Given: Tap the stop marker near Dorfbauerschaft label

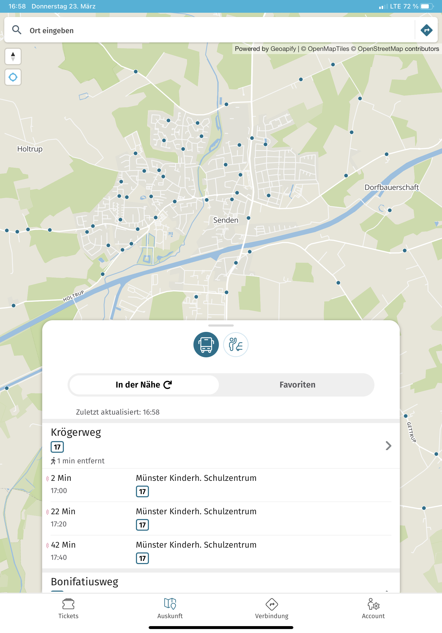Looking at the screenshot, I should 390,210.
